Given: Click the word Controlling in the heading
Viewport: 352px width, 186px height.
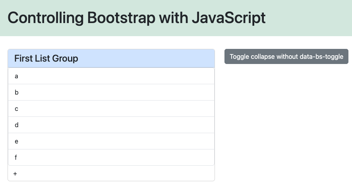Looking at the screenshot, I should coord(45,18).
